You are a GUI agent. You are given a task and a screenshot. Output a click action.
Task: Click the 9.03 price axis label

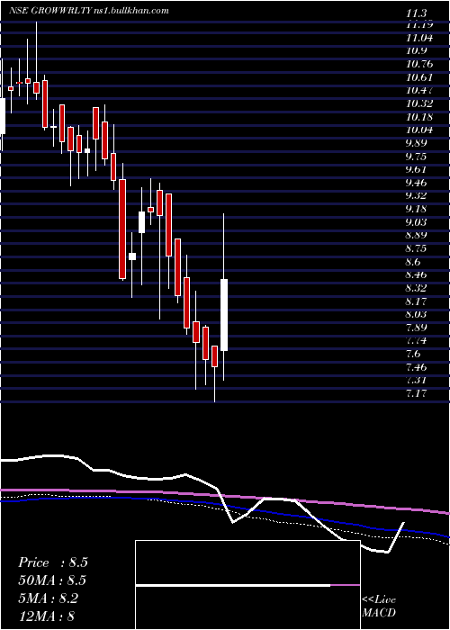pos(416,222)
